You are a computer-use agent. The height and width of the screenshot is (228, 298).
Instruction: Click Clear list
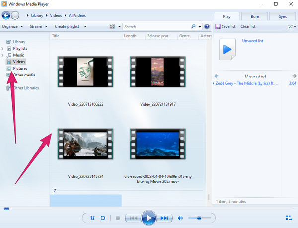point(248,26)
